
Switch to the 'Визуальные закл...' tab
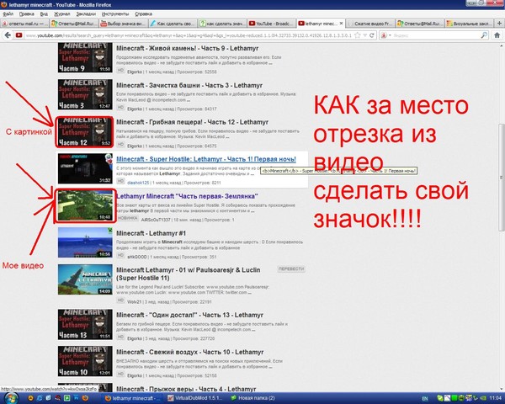pos(470,24)
